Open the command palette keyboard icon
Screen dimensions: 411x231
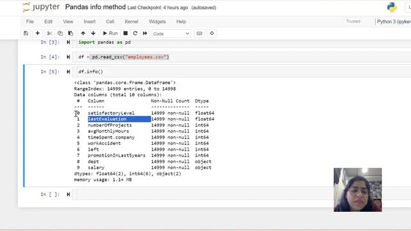(200, 33)
